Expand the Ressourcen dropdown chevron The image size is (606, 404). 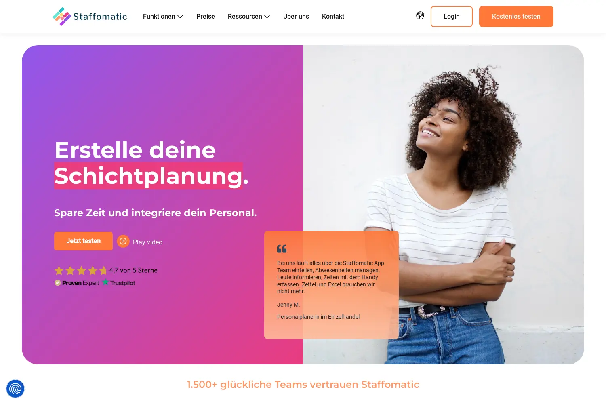(267, 17)
